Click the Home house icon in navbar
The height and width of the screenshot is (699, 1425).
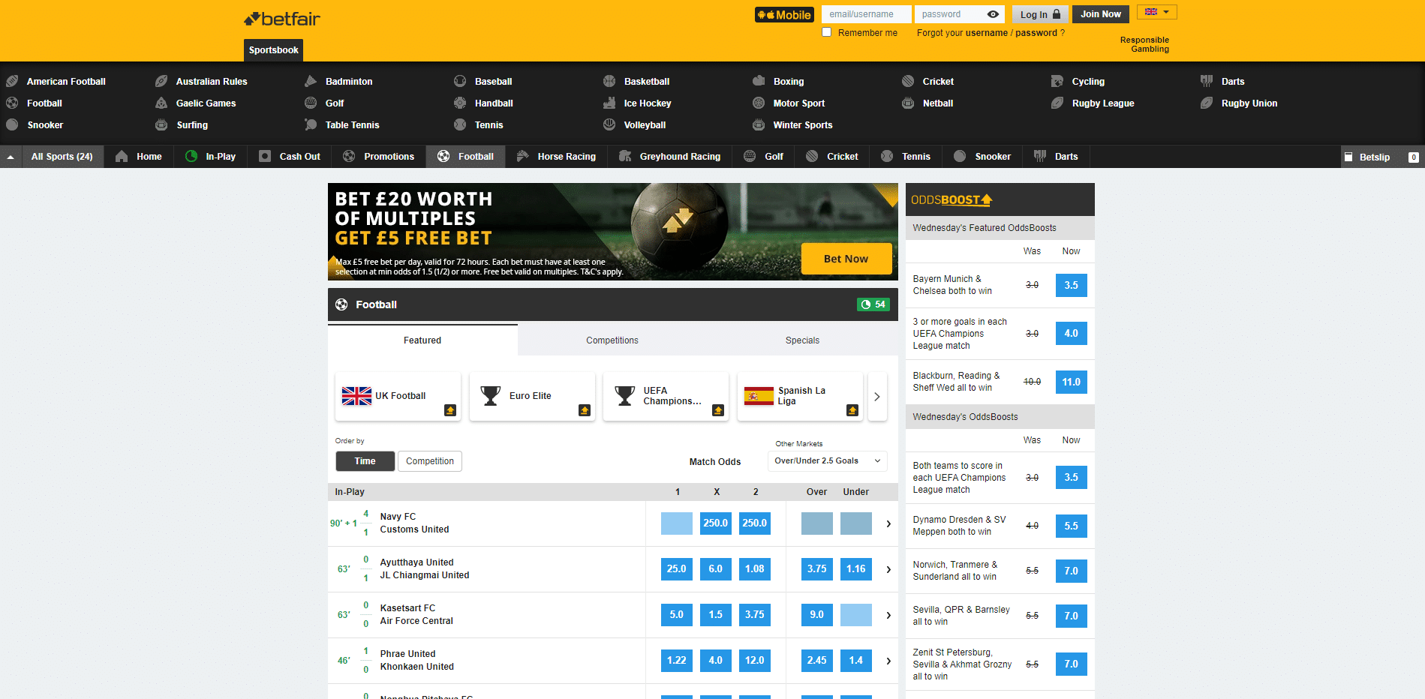pyautogui.click(x=122, y=156)
